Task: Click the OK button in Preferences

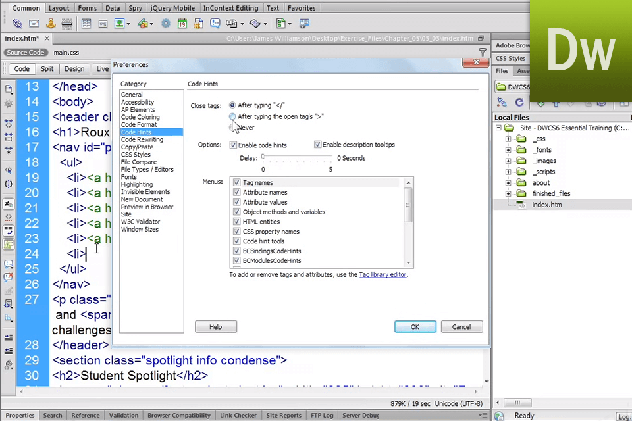Action: click(x=415, y=327)
